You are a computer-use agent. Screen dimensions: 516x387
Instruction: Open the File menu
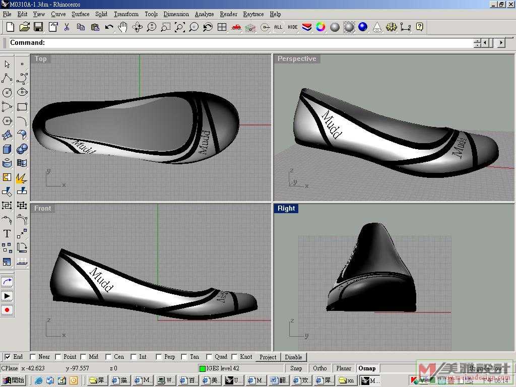[x=7, y=14]
